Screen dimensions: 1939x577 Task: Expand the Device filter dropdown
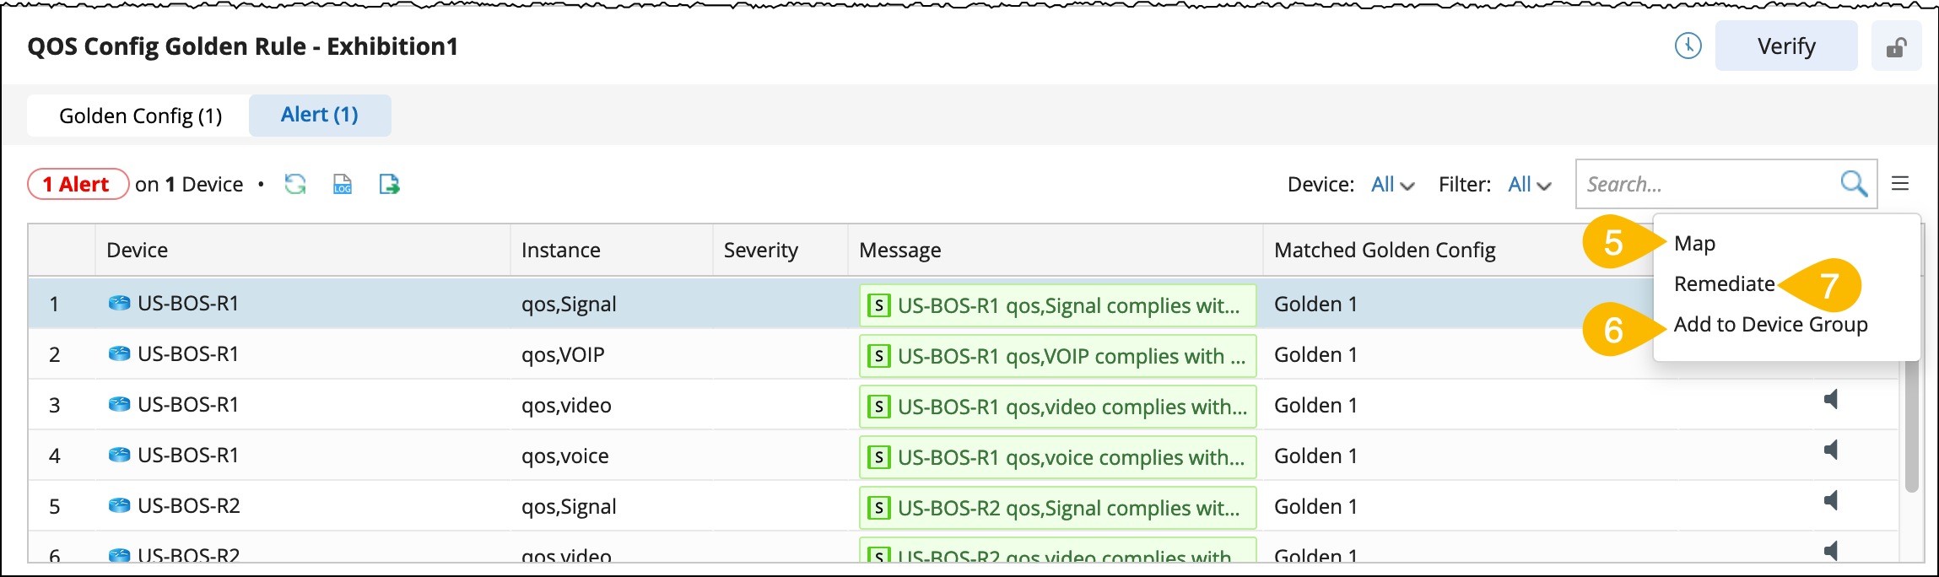1392,185
